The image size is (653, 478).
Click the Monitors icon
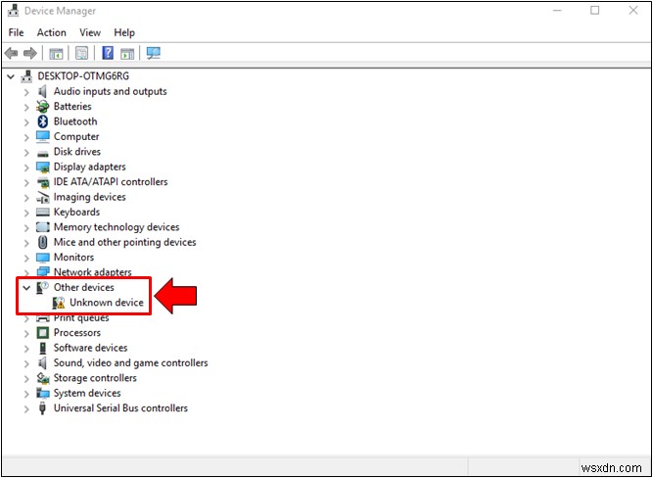point(43,258)
